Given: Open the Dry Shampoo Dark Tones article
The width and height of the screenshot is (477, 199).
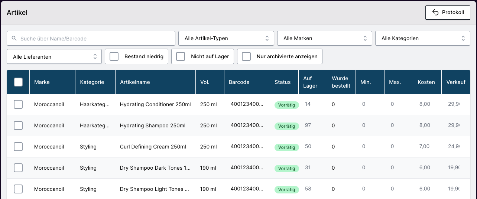Looking at the screenshot, I should point(155,168).
